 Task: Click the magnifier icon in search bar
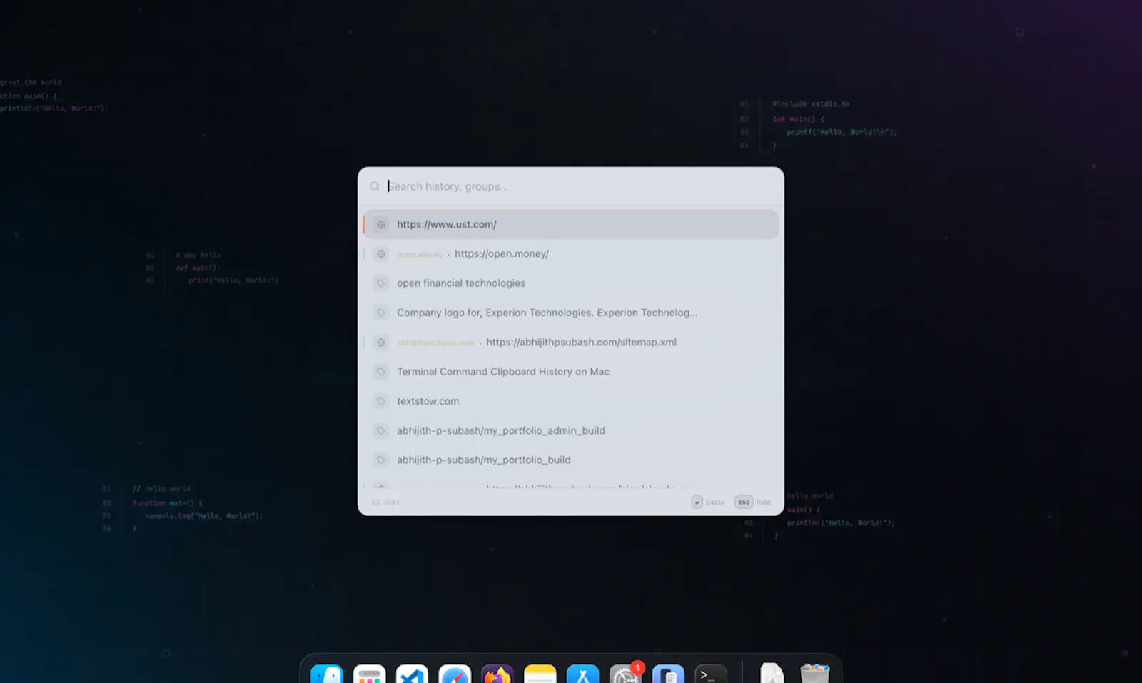click(375, 186)
